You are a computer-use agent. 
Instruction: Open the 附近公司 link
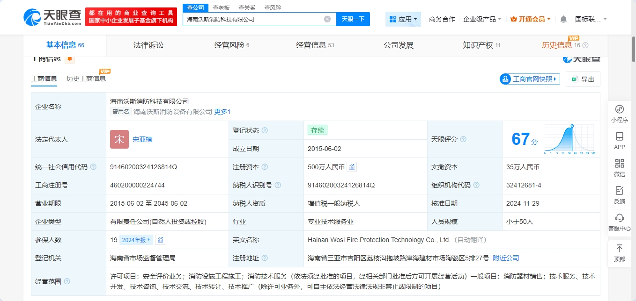tap(506, 258)
